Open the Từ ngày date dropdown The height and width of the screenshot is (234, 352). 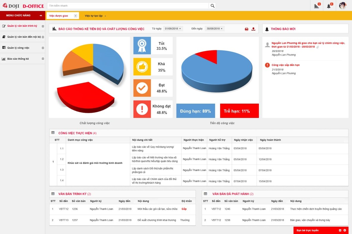click(x=173, y=29)
